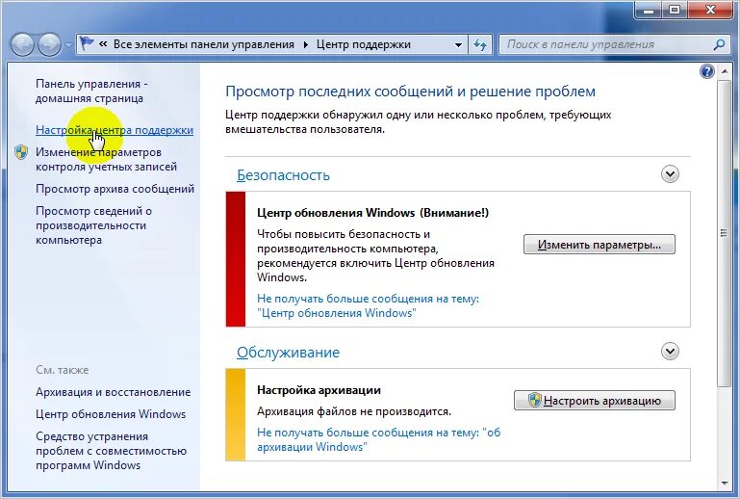Click the Back navigation arrow button
Viewport: 740px width, 499px height.
click(x=22, y=45)
